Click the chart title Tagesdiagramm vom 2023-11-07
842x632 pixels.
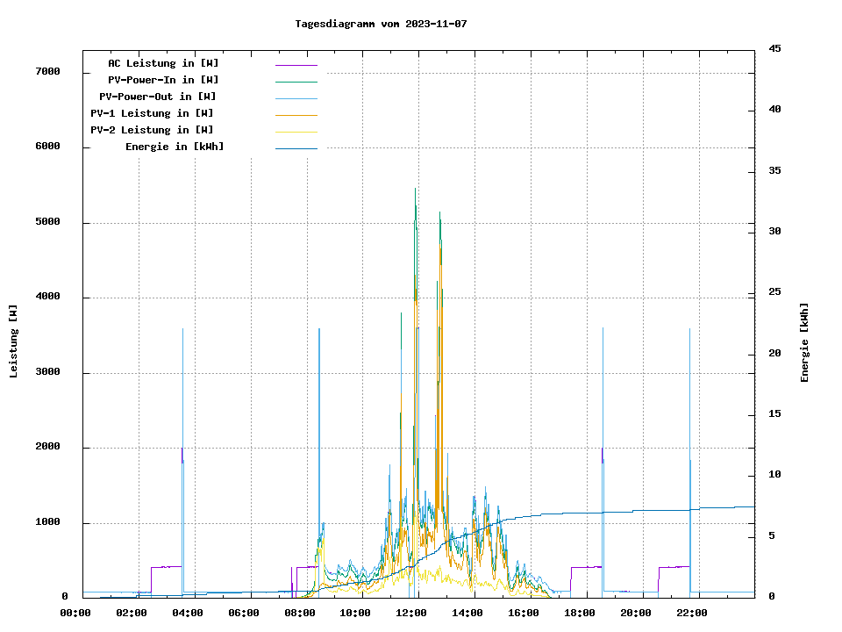click(381, 24)
